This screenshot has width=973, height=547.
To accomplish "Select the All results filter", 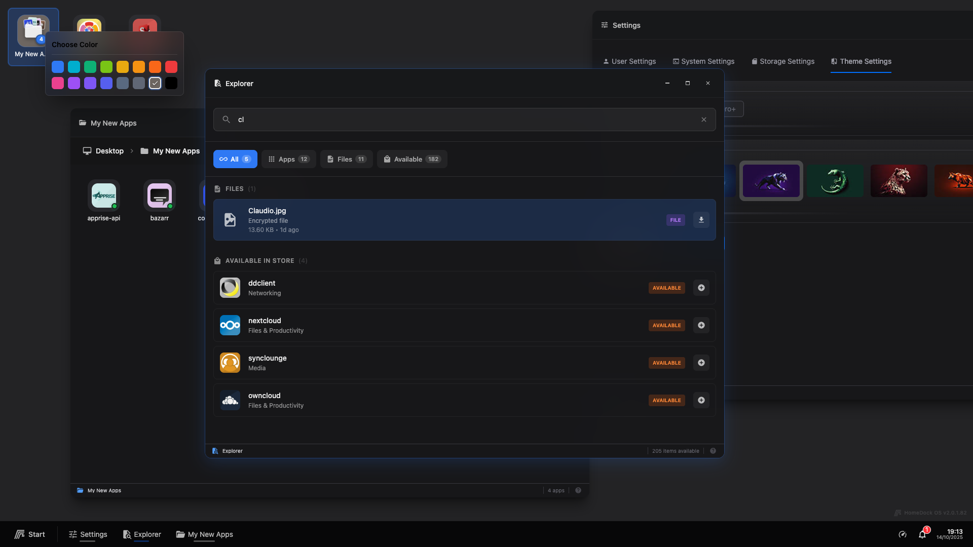I will click(x=235, y=159).
